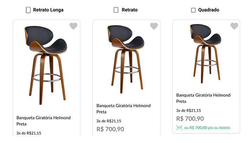Click the Banqueta Giratória title in the Retrato card
Viewport: 252px width, 143px height.
click(123, 108)
